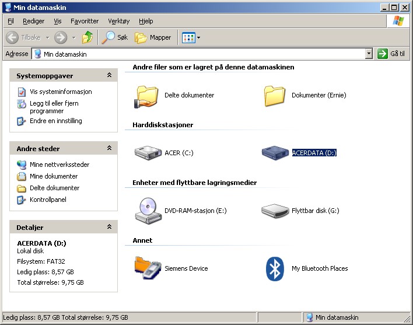Select the Dokumenter (Ernie) folder icon
Screen dimensions: 413x325
(274, 96)
